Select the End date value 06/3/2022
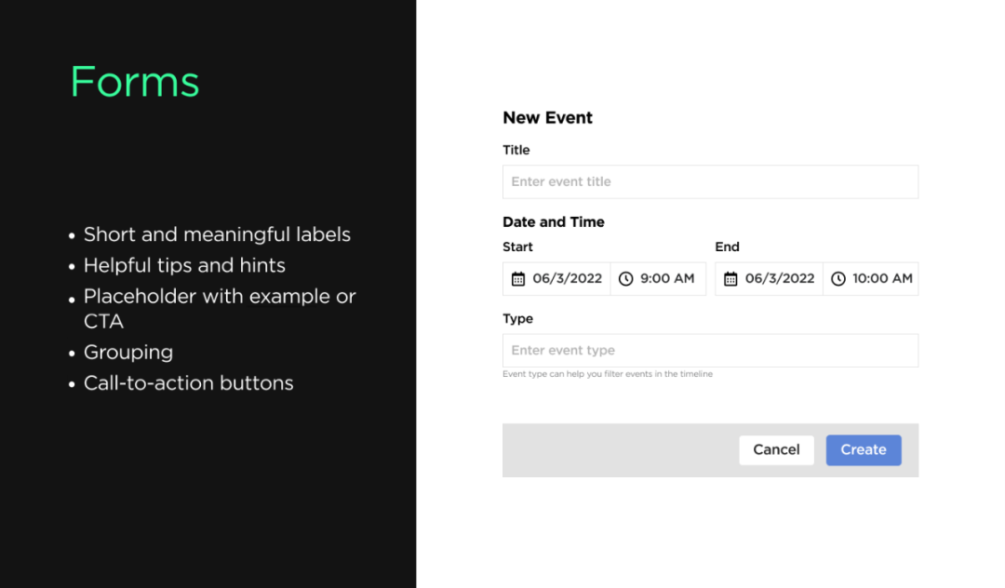Screen dimensions: 1005x588 (779, 279)
